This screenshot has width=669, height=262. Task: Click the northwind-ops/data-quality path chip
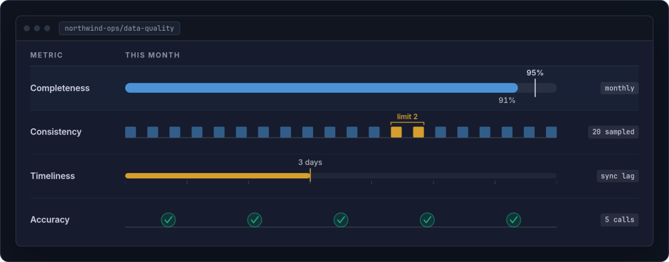pos(120,29)
